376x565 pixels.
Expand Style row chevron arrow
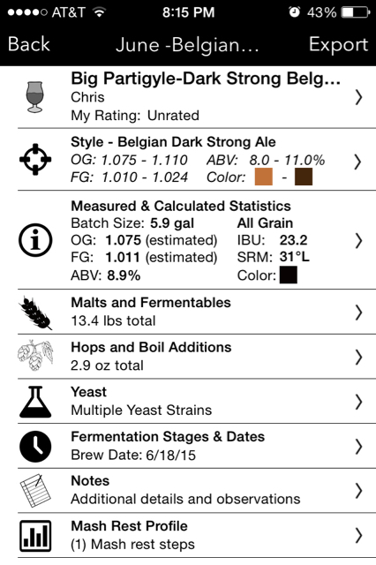[x=357, y=162]
